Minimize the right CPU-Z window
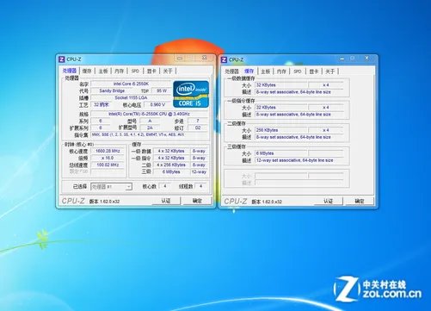This screenshot has height=311, width=431. pos(342,59)
